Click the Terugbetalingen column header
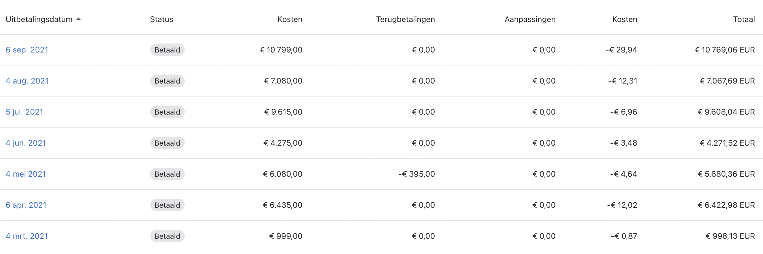The image size is (763, 254). coord(406,19)
